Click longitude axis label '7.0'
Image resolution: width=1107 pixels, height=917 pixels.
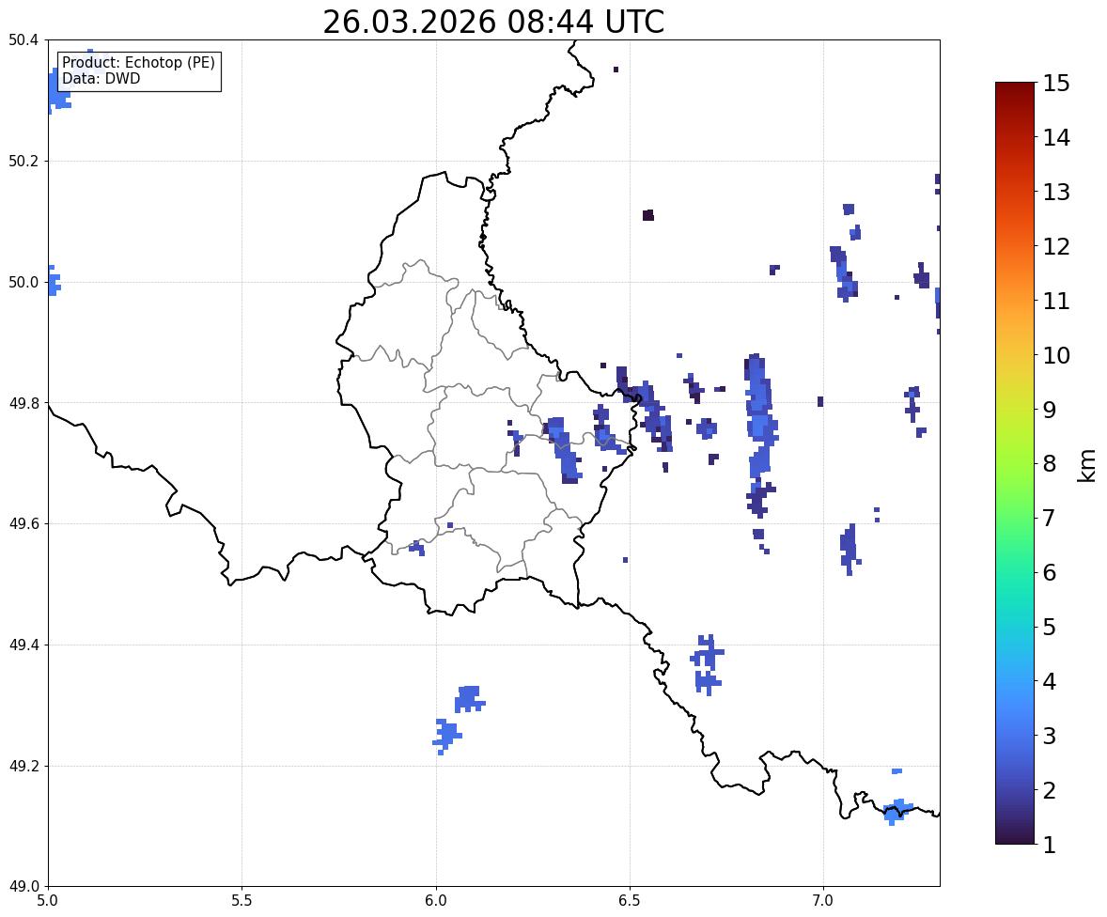coord(823,901)
